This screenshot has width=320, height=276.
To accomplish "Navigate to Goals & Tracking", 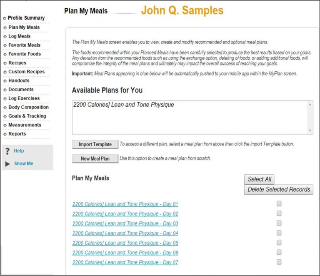I will click(27, 116).
